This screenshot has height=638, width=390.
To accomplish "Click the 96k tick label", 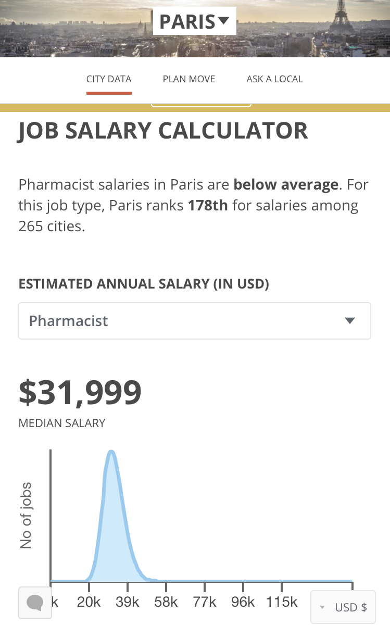I will coord(243,603).
